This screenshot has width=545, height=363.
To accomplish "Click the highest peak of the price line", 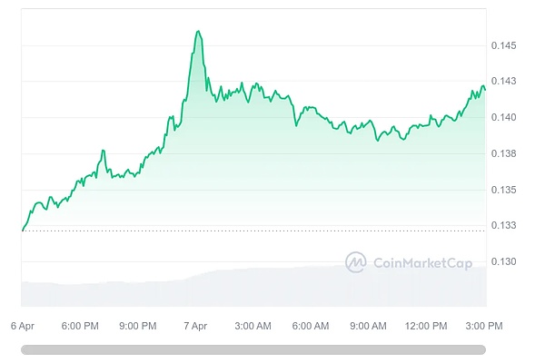I will (198, 32).
